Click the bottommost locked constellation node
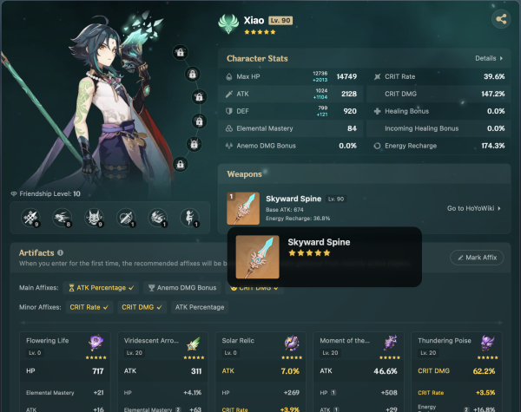 (x=181, y=164)
